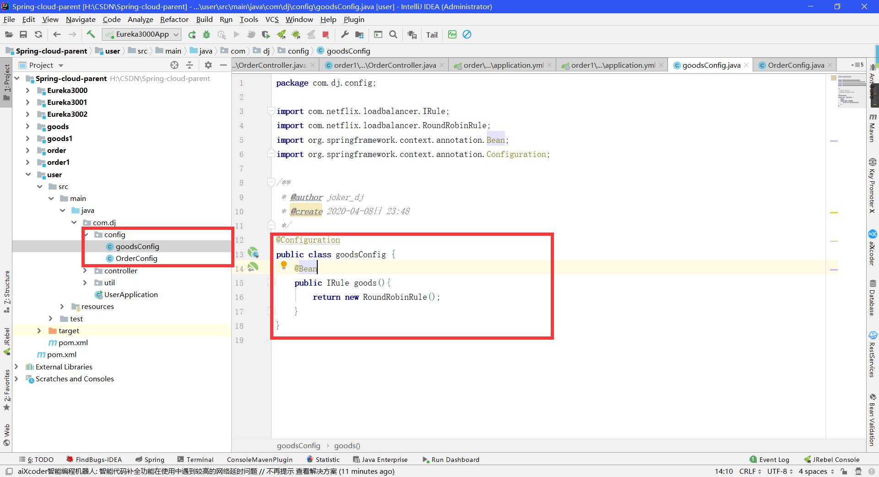Screen dimensions: 879x477
Task: Expand the resources folder
Action: click(62, 306)
